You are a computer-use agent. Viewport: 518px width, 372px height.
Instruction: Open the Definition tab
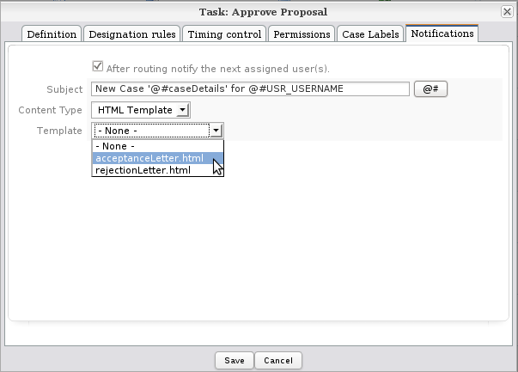52,34
